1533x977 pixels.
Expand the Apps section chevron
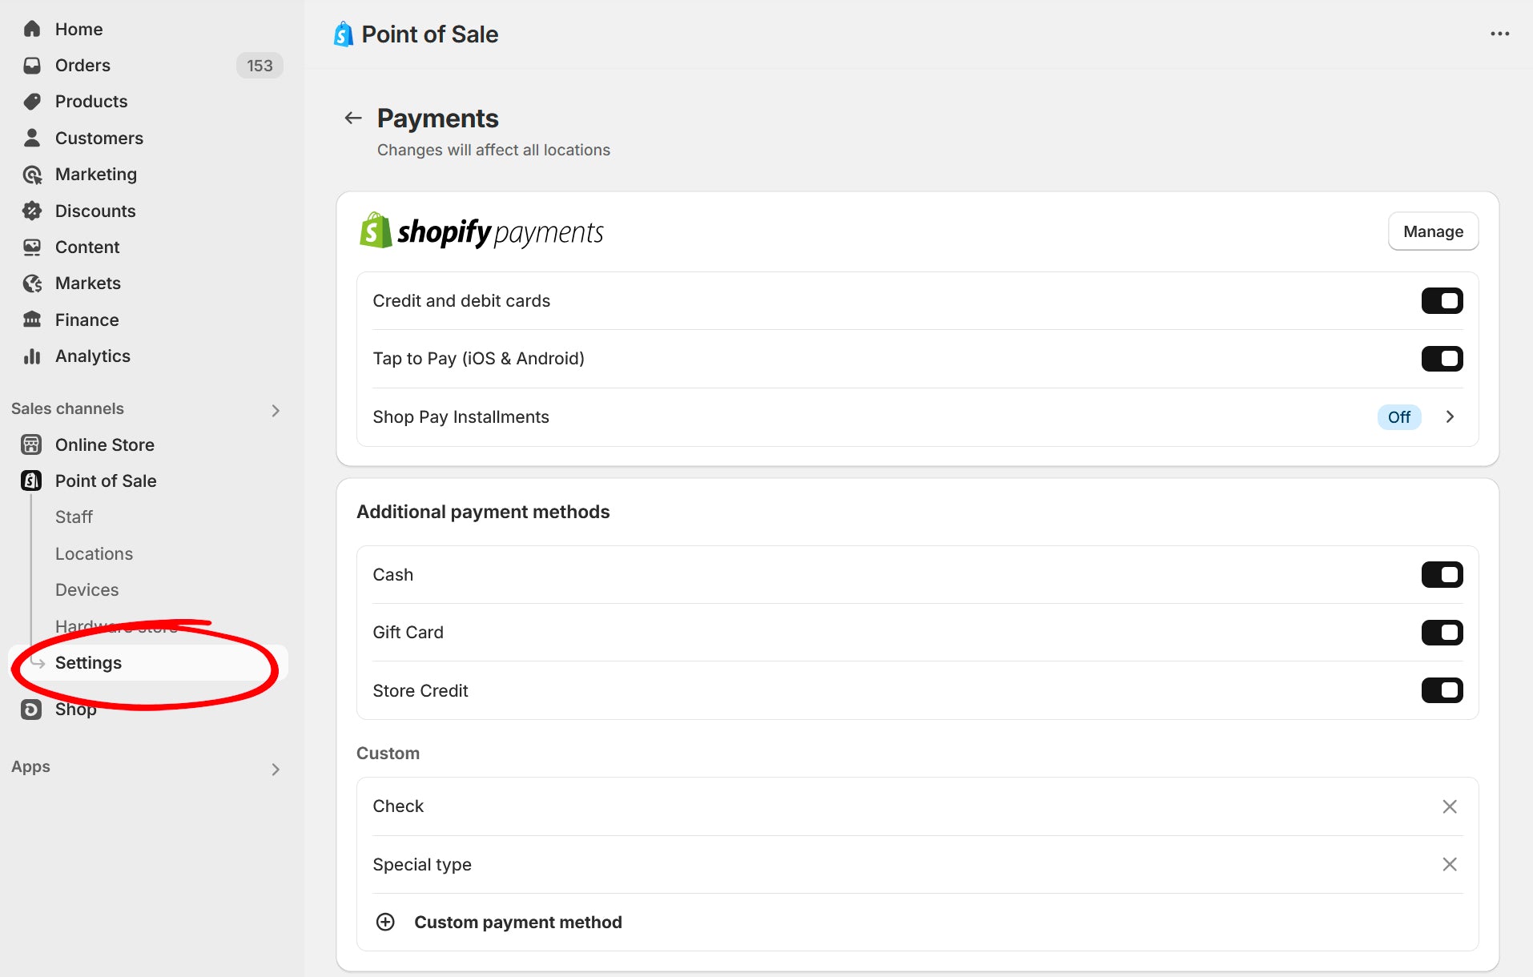(276, 769)
